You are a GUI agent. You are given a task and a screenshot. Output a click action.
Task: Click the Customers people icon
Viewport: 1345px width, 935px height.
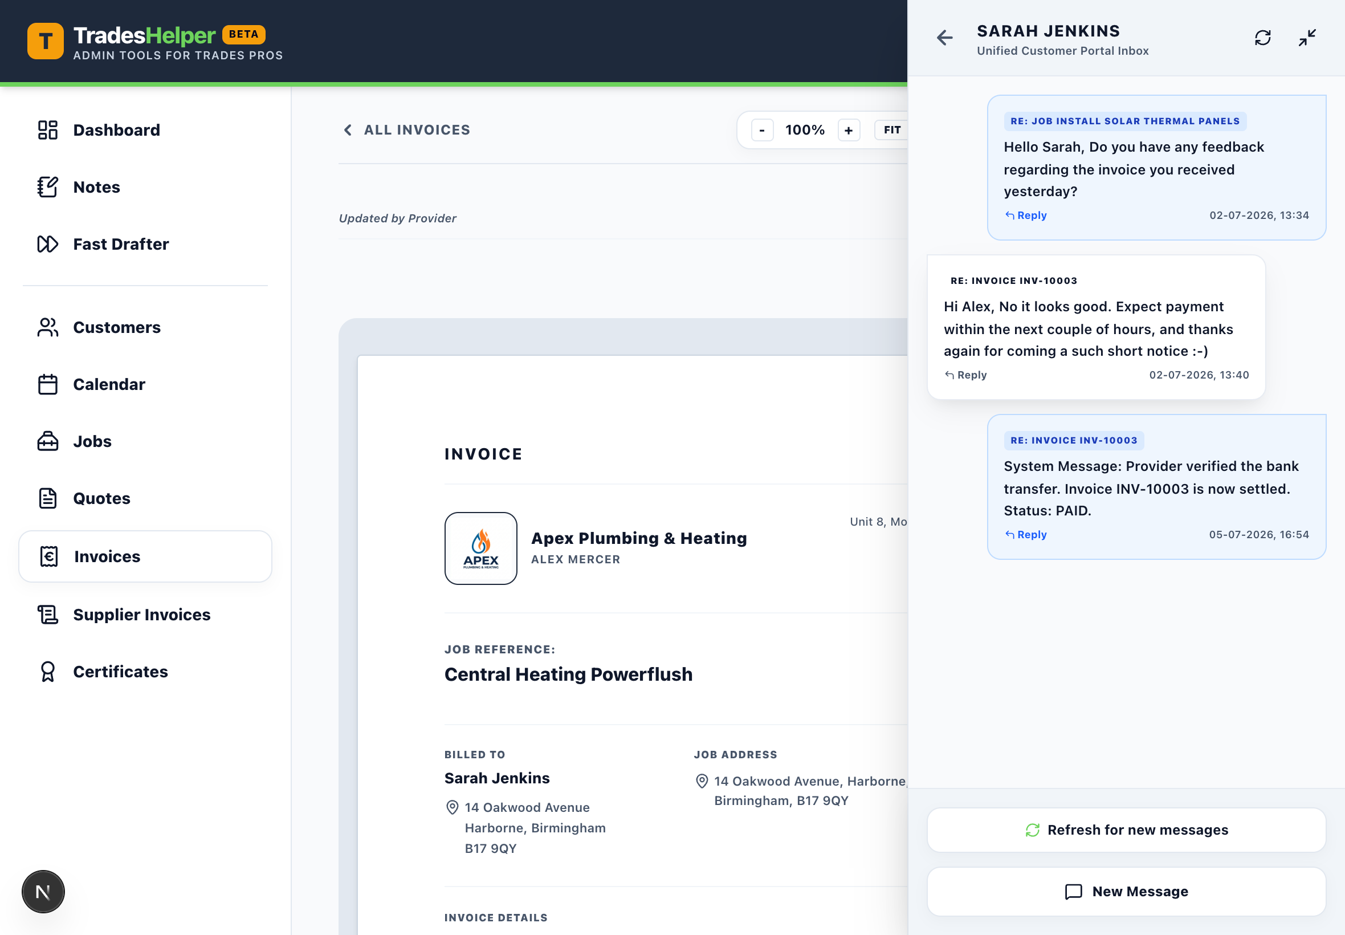[47, 327]
